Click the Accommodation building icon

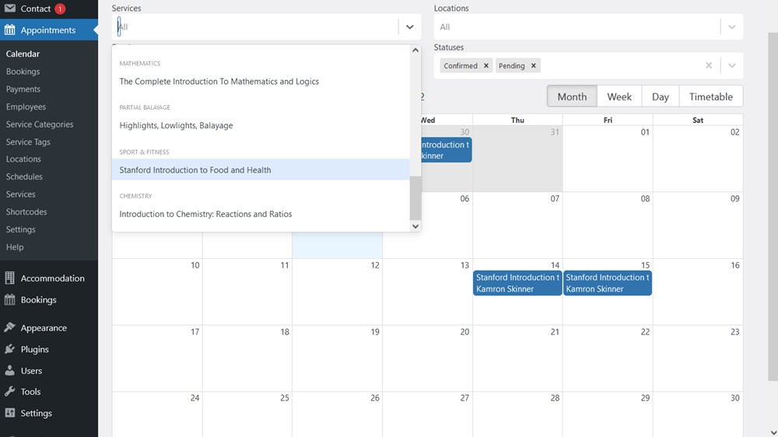9,278
